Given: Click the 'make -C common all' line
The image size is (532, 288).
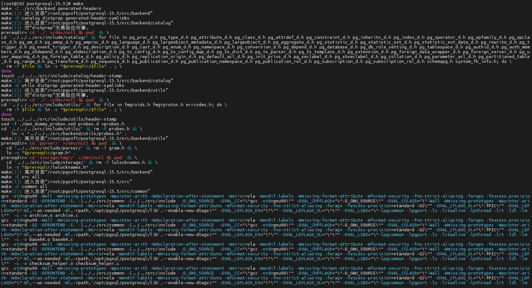Looking at the screenshot, I should 24,186.
